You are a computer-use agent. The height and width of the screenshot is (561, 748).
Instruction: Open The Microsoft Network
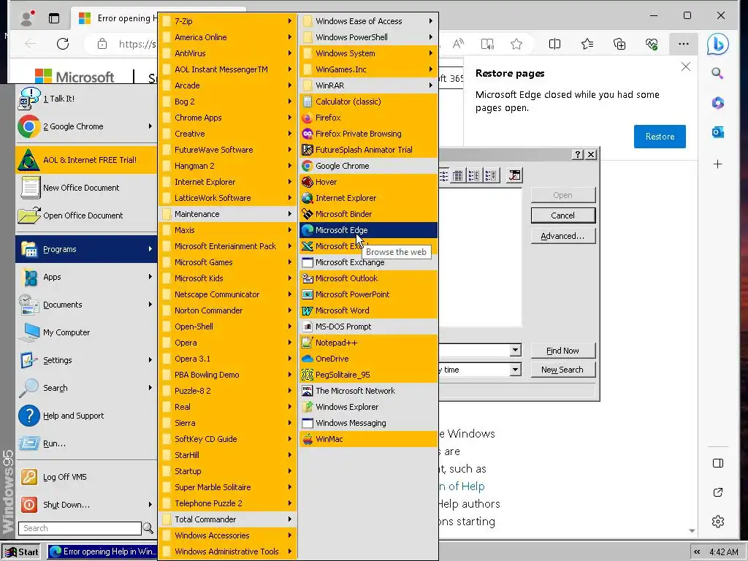368,391
